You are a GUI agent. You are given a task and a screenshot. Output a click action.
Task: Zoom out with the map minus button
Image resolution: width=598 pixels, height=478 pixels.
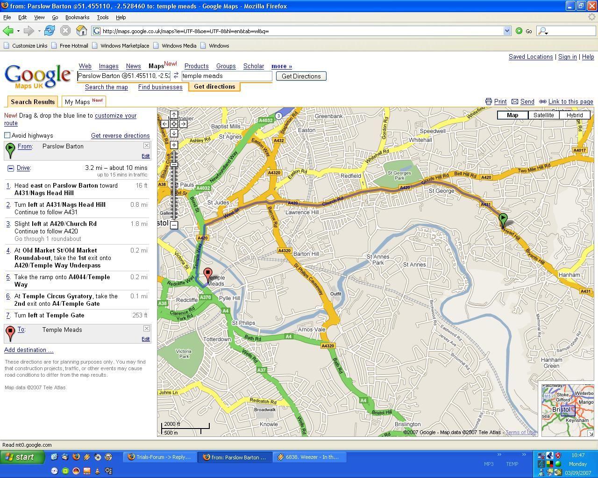[x=174, y=225]
